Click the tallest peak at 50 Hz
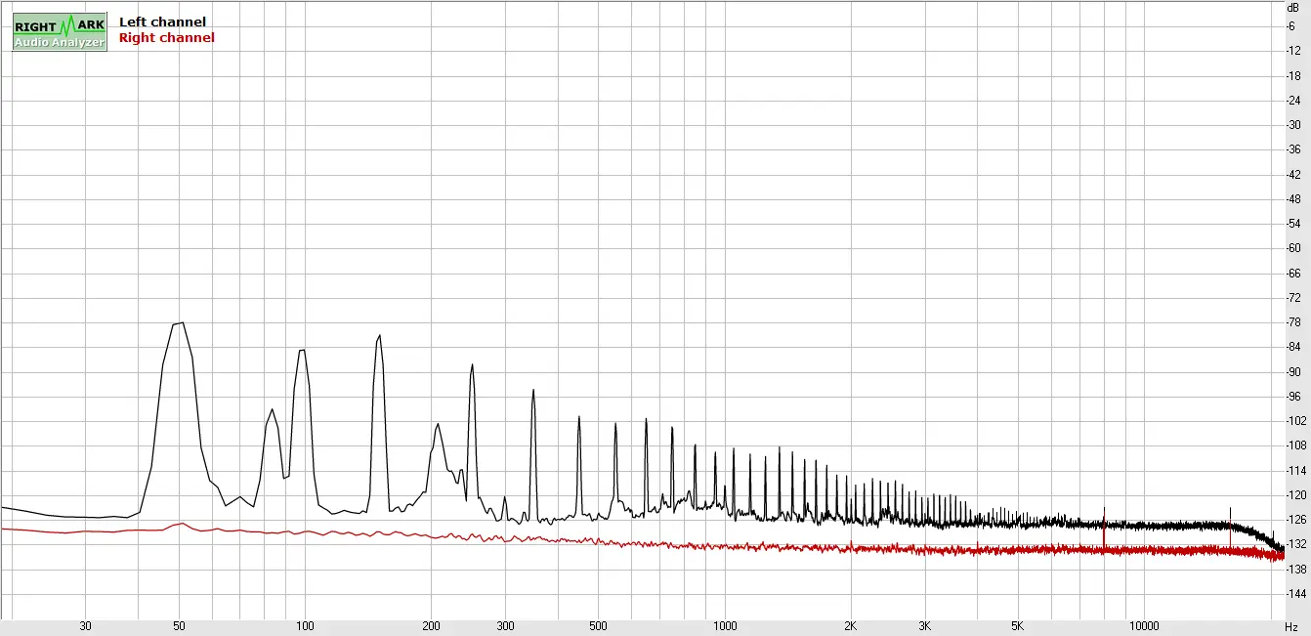The width and height of the screenshot is (1311, 636). pyautogui.click(x=180, y=324)
